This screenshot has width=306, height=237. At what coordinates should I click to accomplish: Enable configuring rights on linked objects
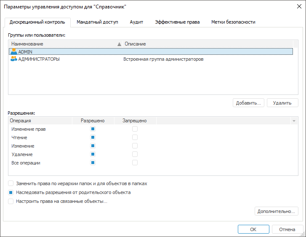(x=11, y=202)
